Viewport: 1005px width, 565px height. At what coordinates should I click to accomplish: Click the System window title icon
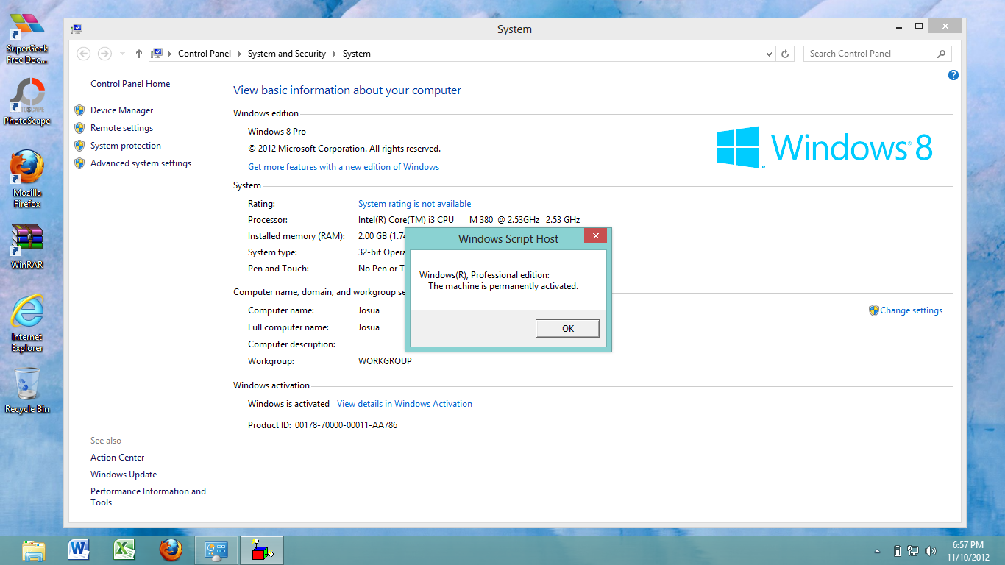click(77, 29)
